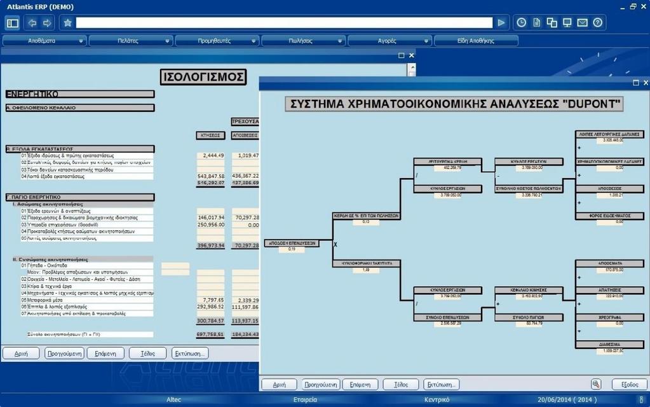The height and width of the screenshot is (407, 650).
Task: Select the value 250,956.00
Action: [x=210, y=224]
